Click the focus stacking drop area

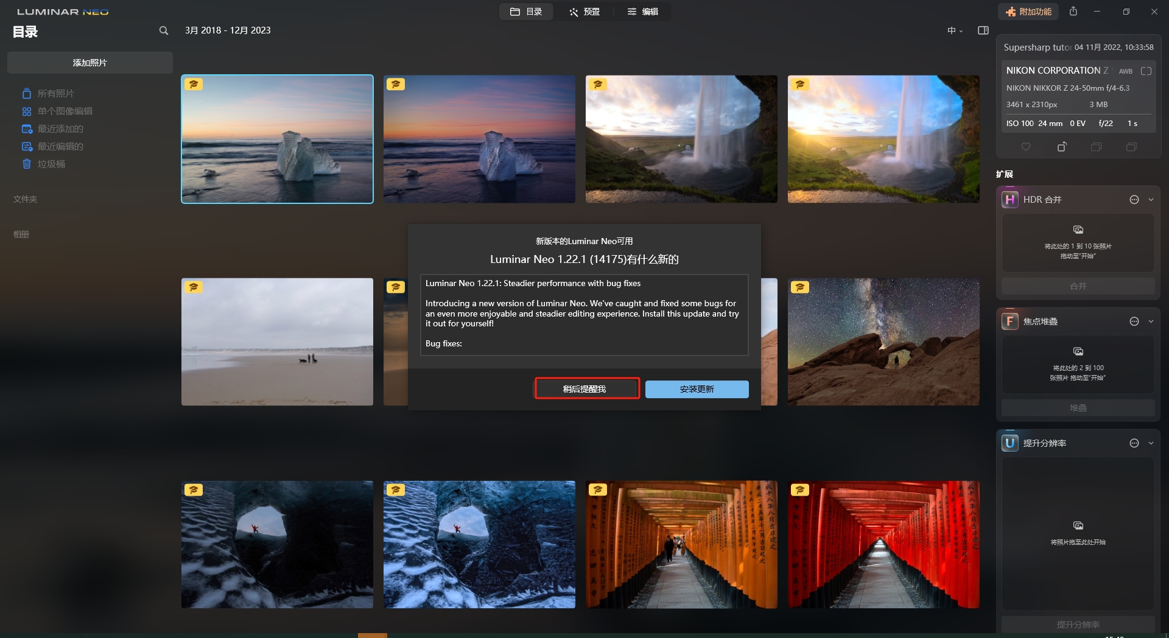(1078, 365)
